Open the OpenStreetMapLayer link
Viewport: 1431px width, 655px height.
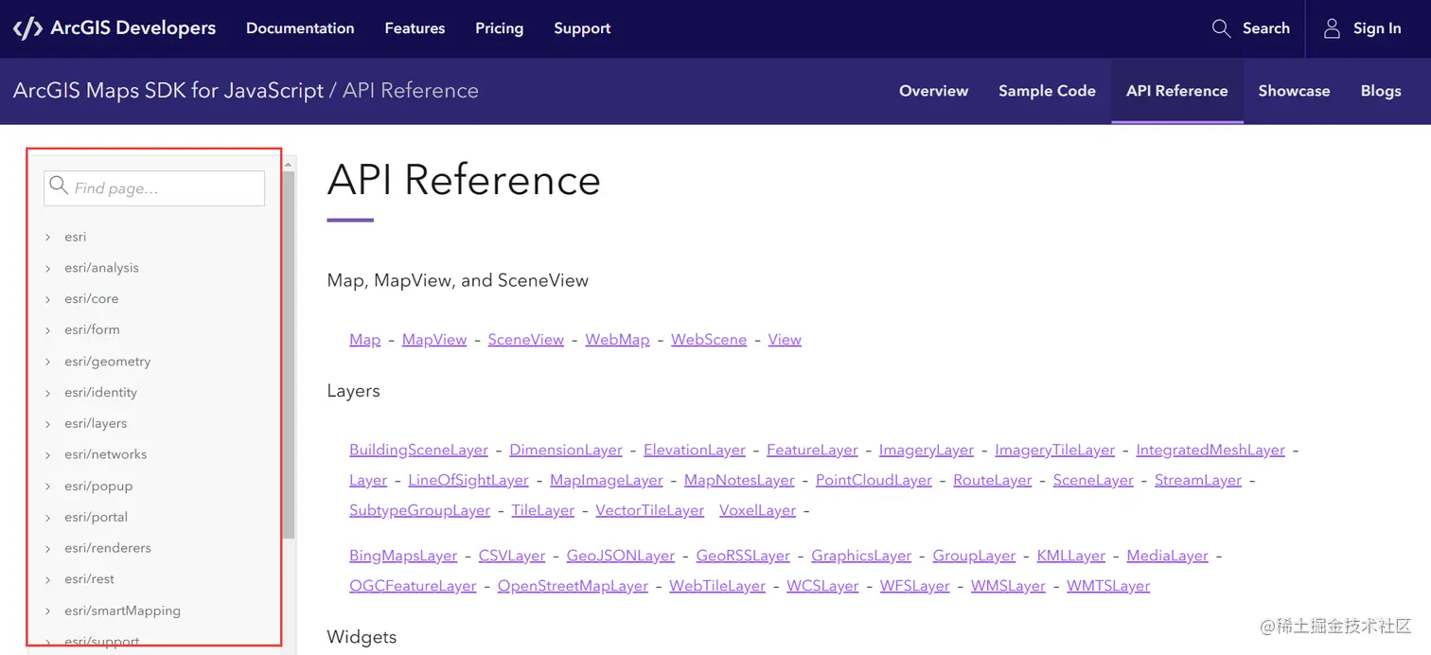click(573, 587)
